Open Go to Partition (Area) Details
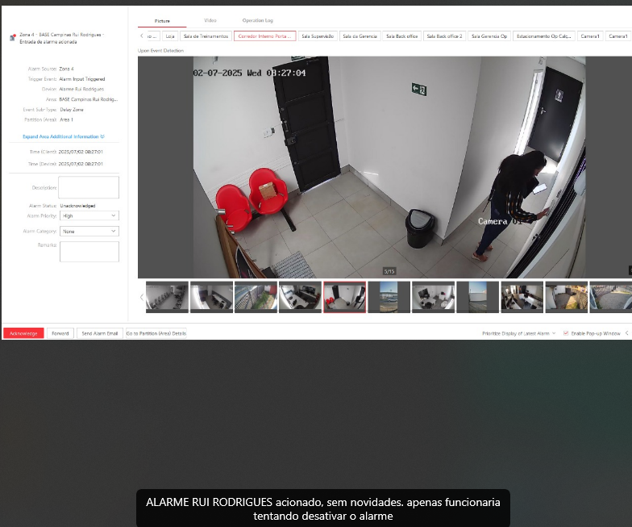Screen dimensions: 632x527 pos(156,333)
